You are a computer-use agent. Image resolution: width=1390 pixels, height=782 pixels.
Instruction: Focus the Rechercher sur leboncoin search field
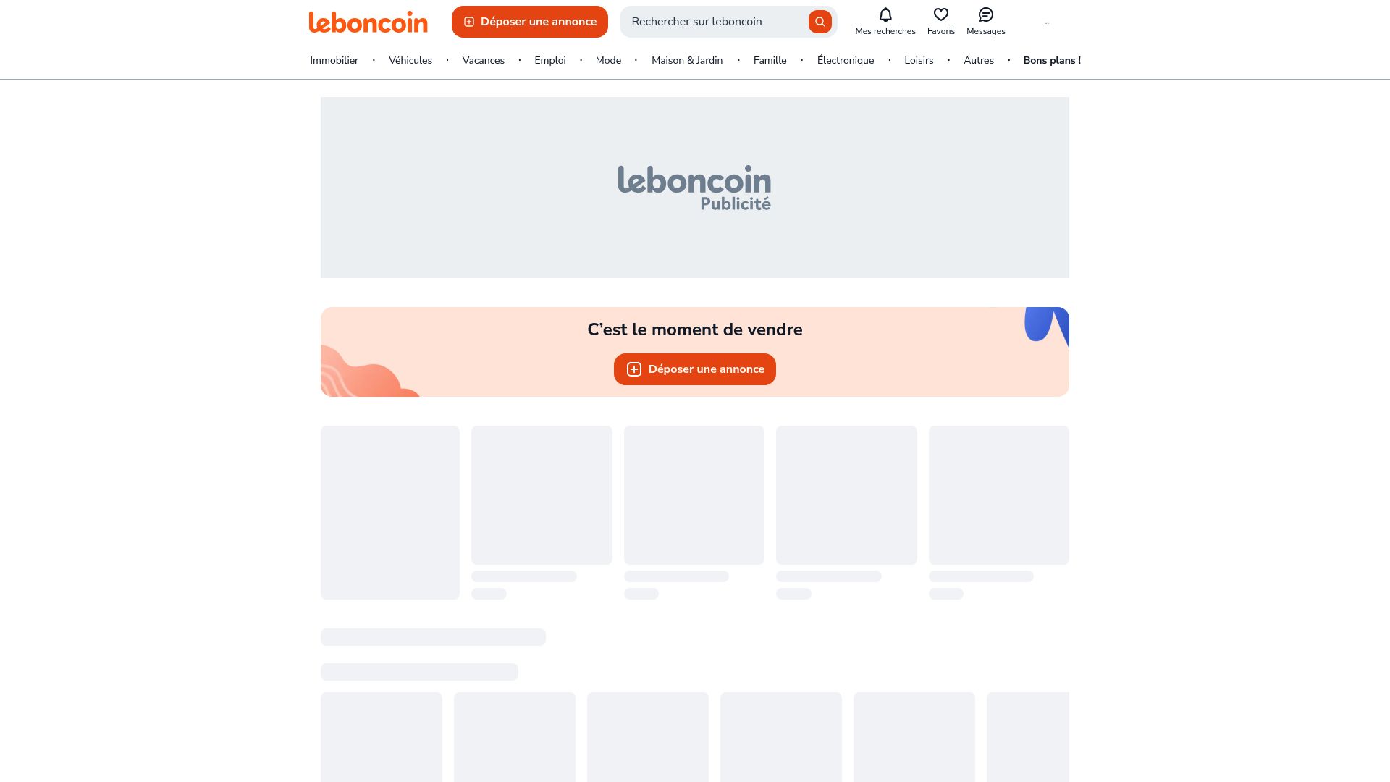pos(717,22)
